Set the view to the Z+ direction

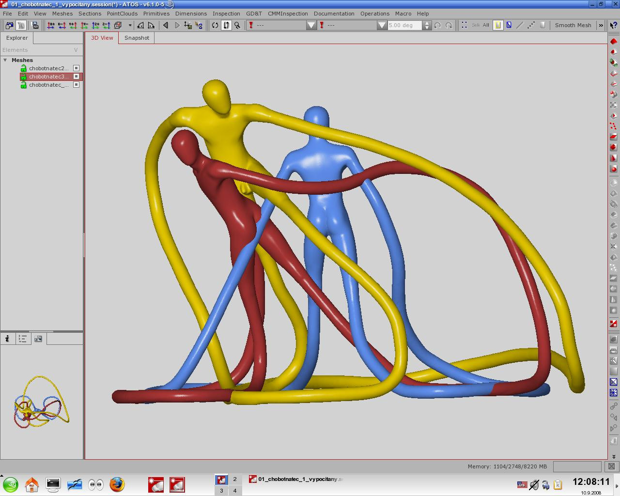coord(95,25)
